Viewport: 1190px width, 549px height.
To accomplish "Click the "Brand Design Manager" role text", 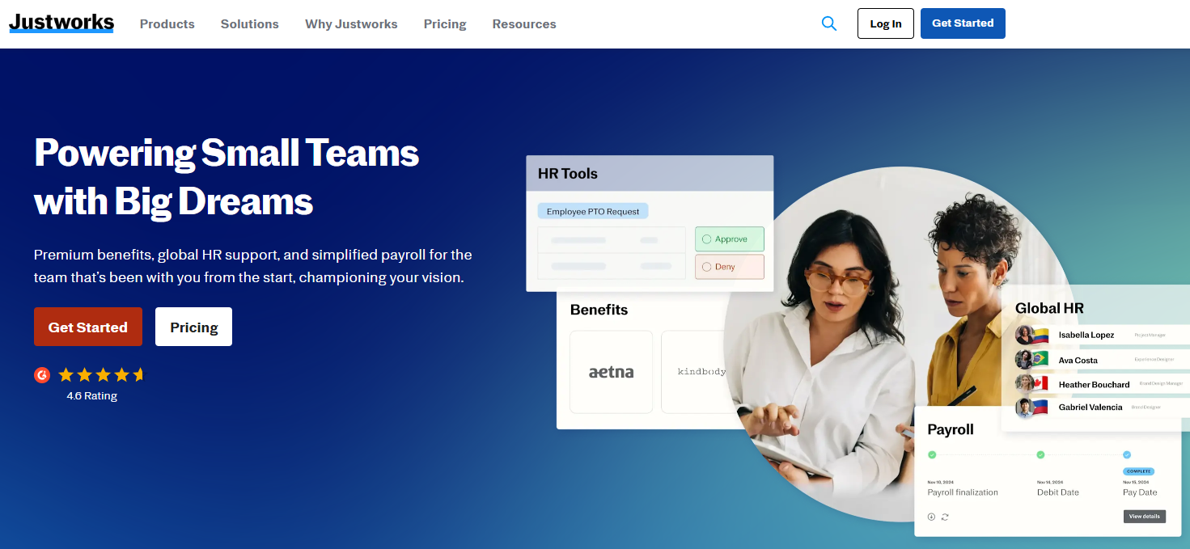I will click(x=1161, y=383).
